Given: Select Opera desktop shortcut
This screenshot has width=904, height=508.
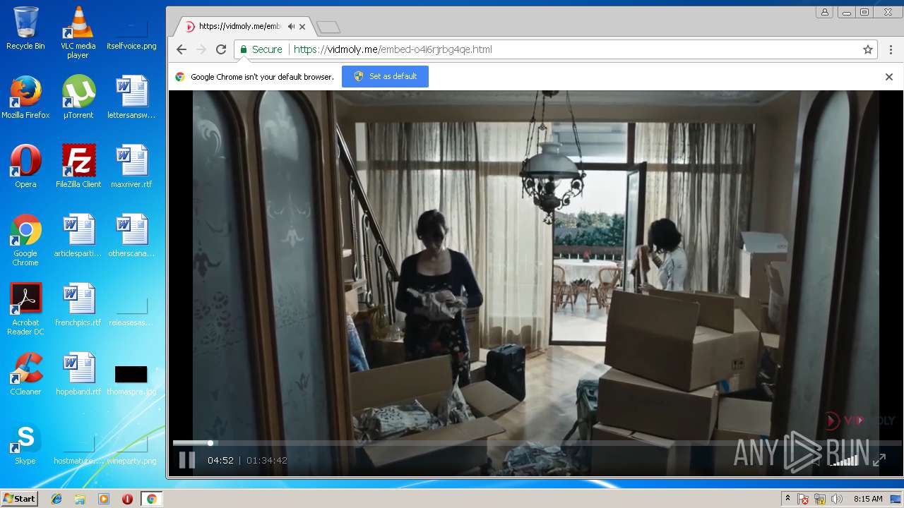Looking at the screenshot, I should click(x=25, y=167).
